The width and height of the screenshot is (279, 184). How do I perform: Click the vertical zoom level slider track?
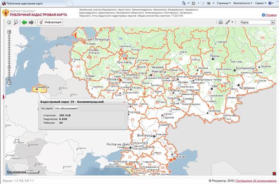click(x=9, y=57)
